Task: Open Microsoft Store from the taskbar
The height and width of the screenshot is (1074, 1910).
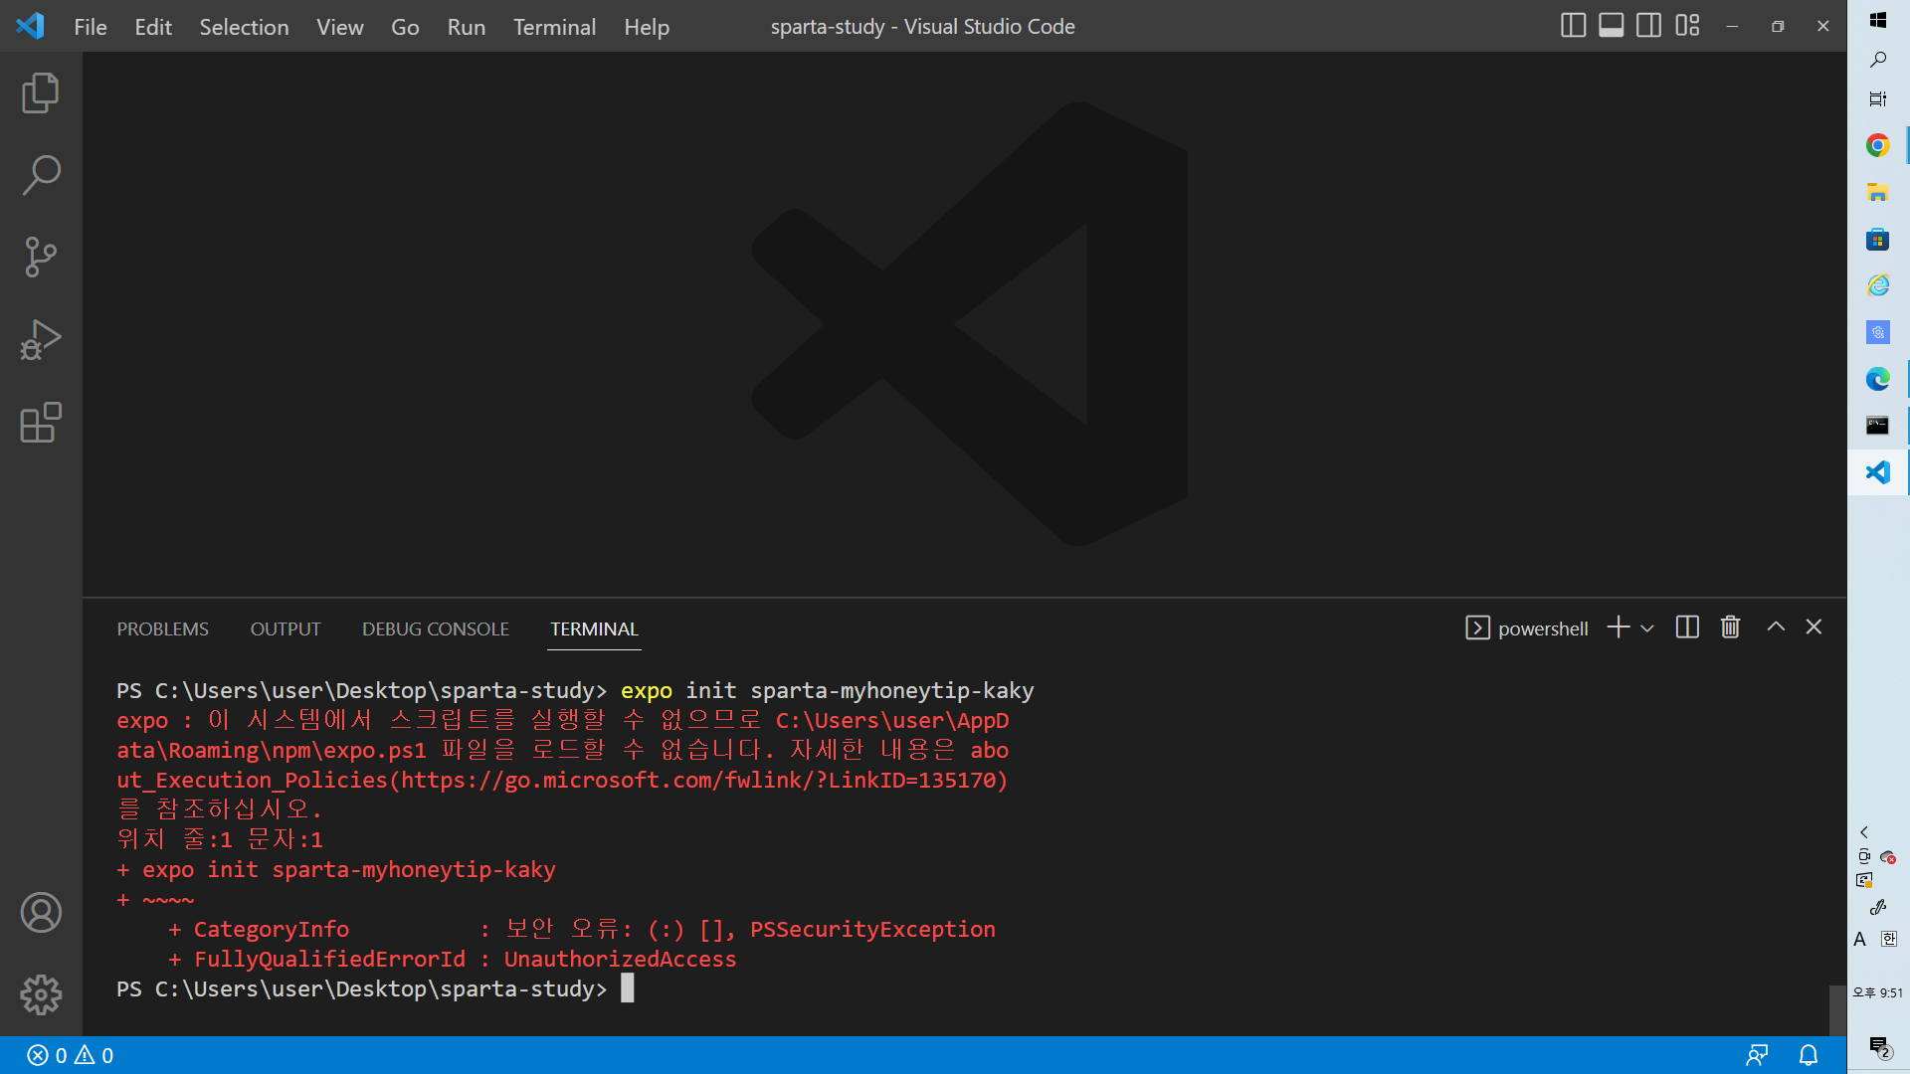Action: (1878, 240)
